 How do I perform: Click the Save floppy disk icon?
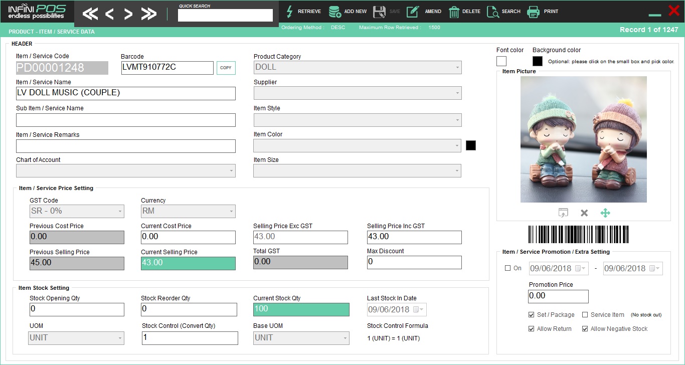[380, 12]
